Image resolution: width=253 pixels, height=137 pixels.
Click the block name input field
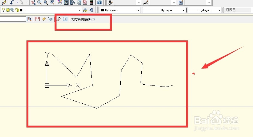tap(13, 19)
